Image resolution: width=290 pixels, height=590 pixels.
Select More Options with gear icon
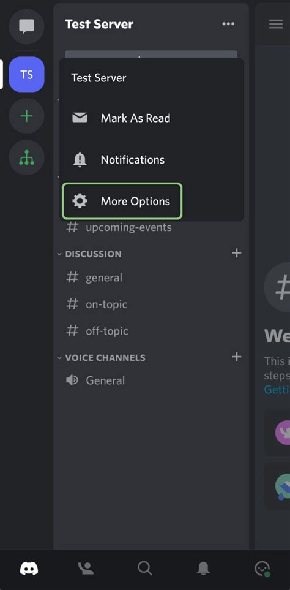[122, 202]
